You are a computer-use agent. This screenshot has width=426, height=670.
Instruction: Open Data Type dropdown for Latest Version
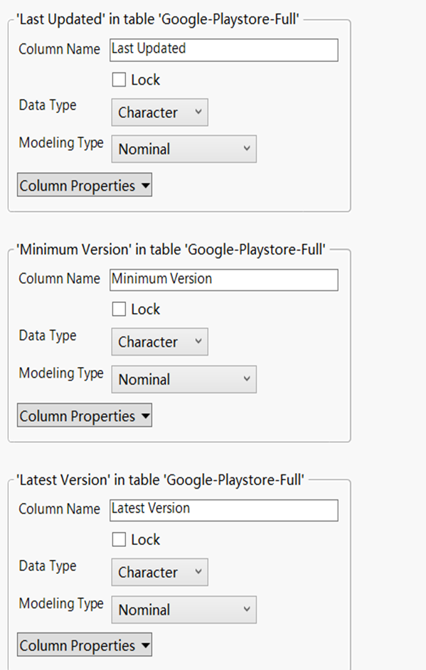point(160,572)
